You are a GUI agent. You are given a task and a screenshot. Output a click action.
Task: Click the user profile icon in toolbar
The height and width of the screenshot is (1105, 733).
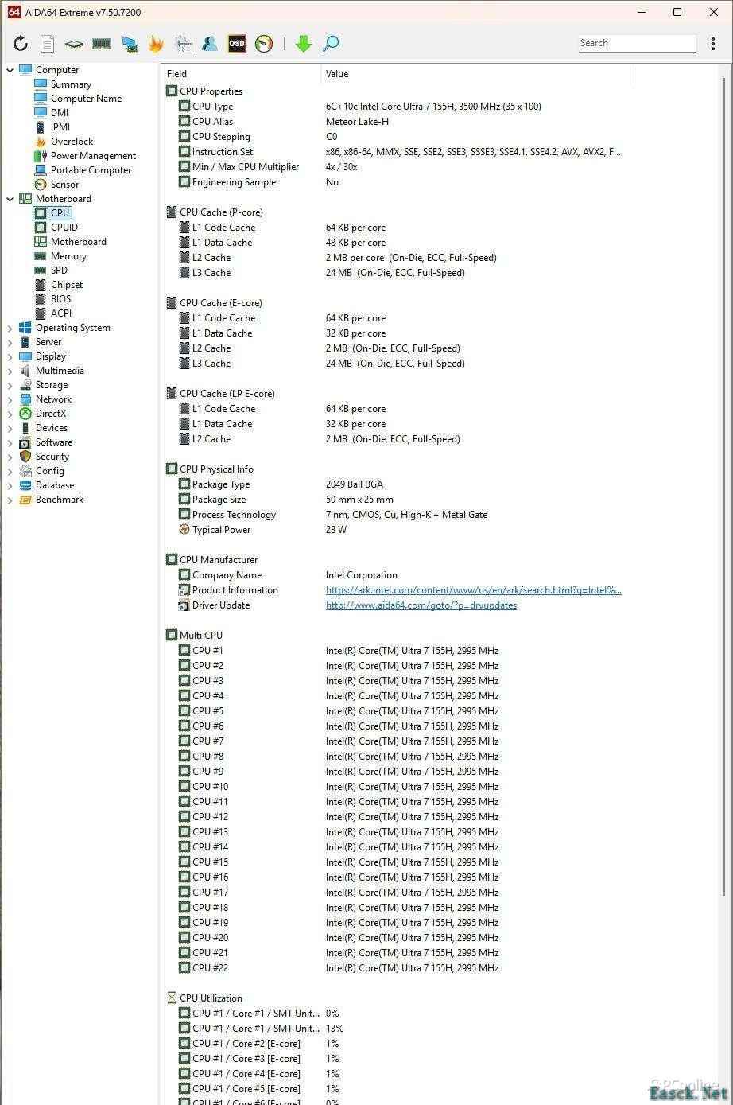(210, 44)
